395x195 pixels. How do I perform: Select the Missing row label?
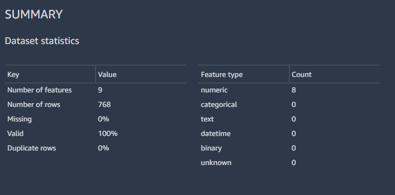19,119
